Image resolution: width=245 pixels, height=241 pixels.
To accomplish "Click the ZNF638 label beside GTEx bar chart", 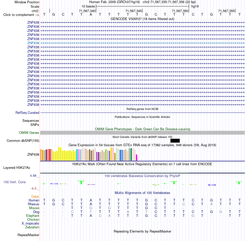I will pos(33,154).
